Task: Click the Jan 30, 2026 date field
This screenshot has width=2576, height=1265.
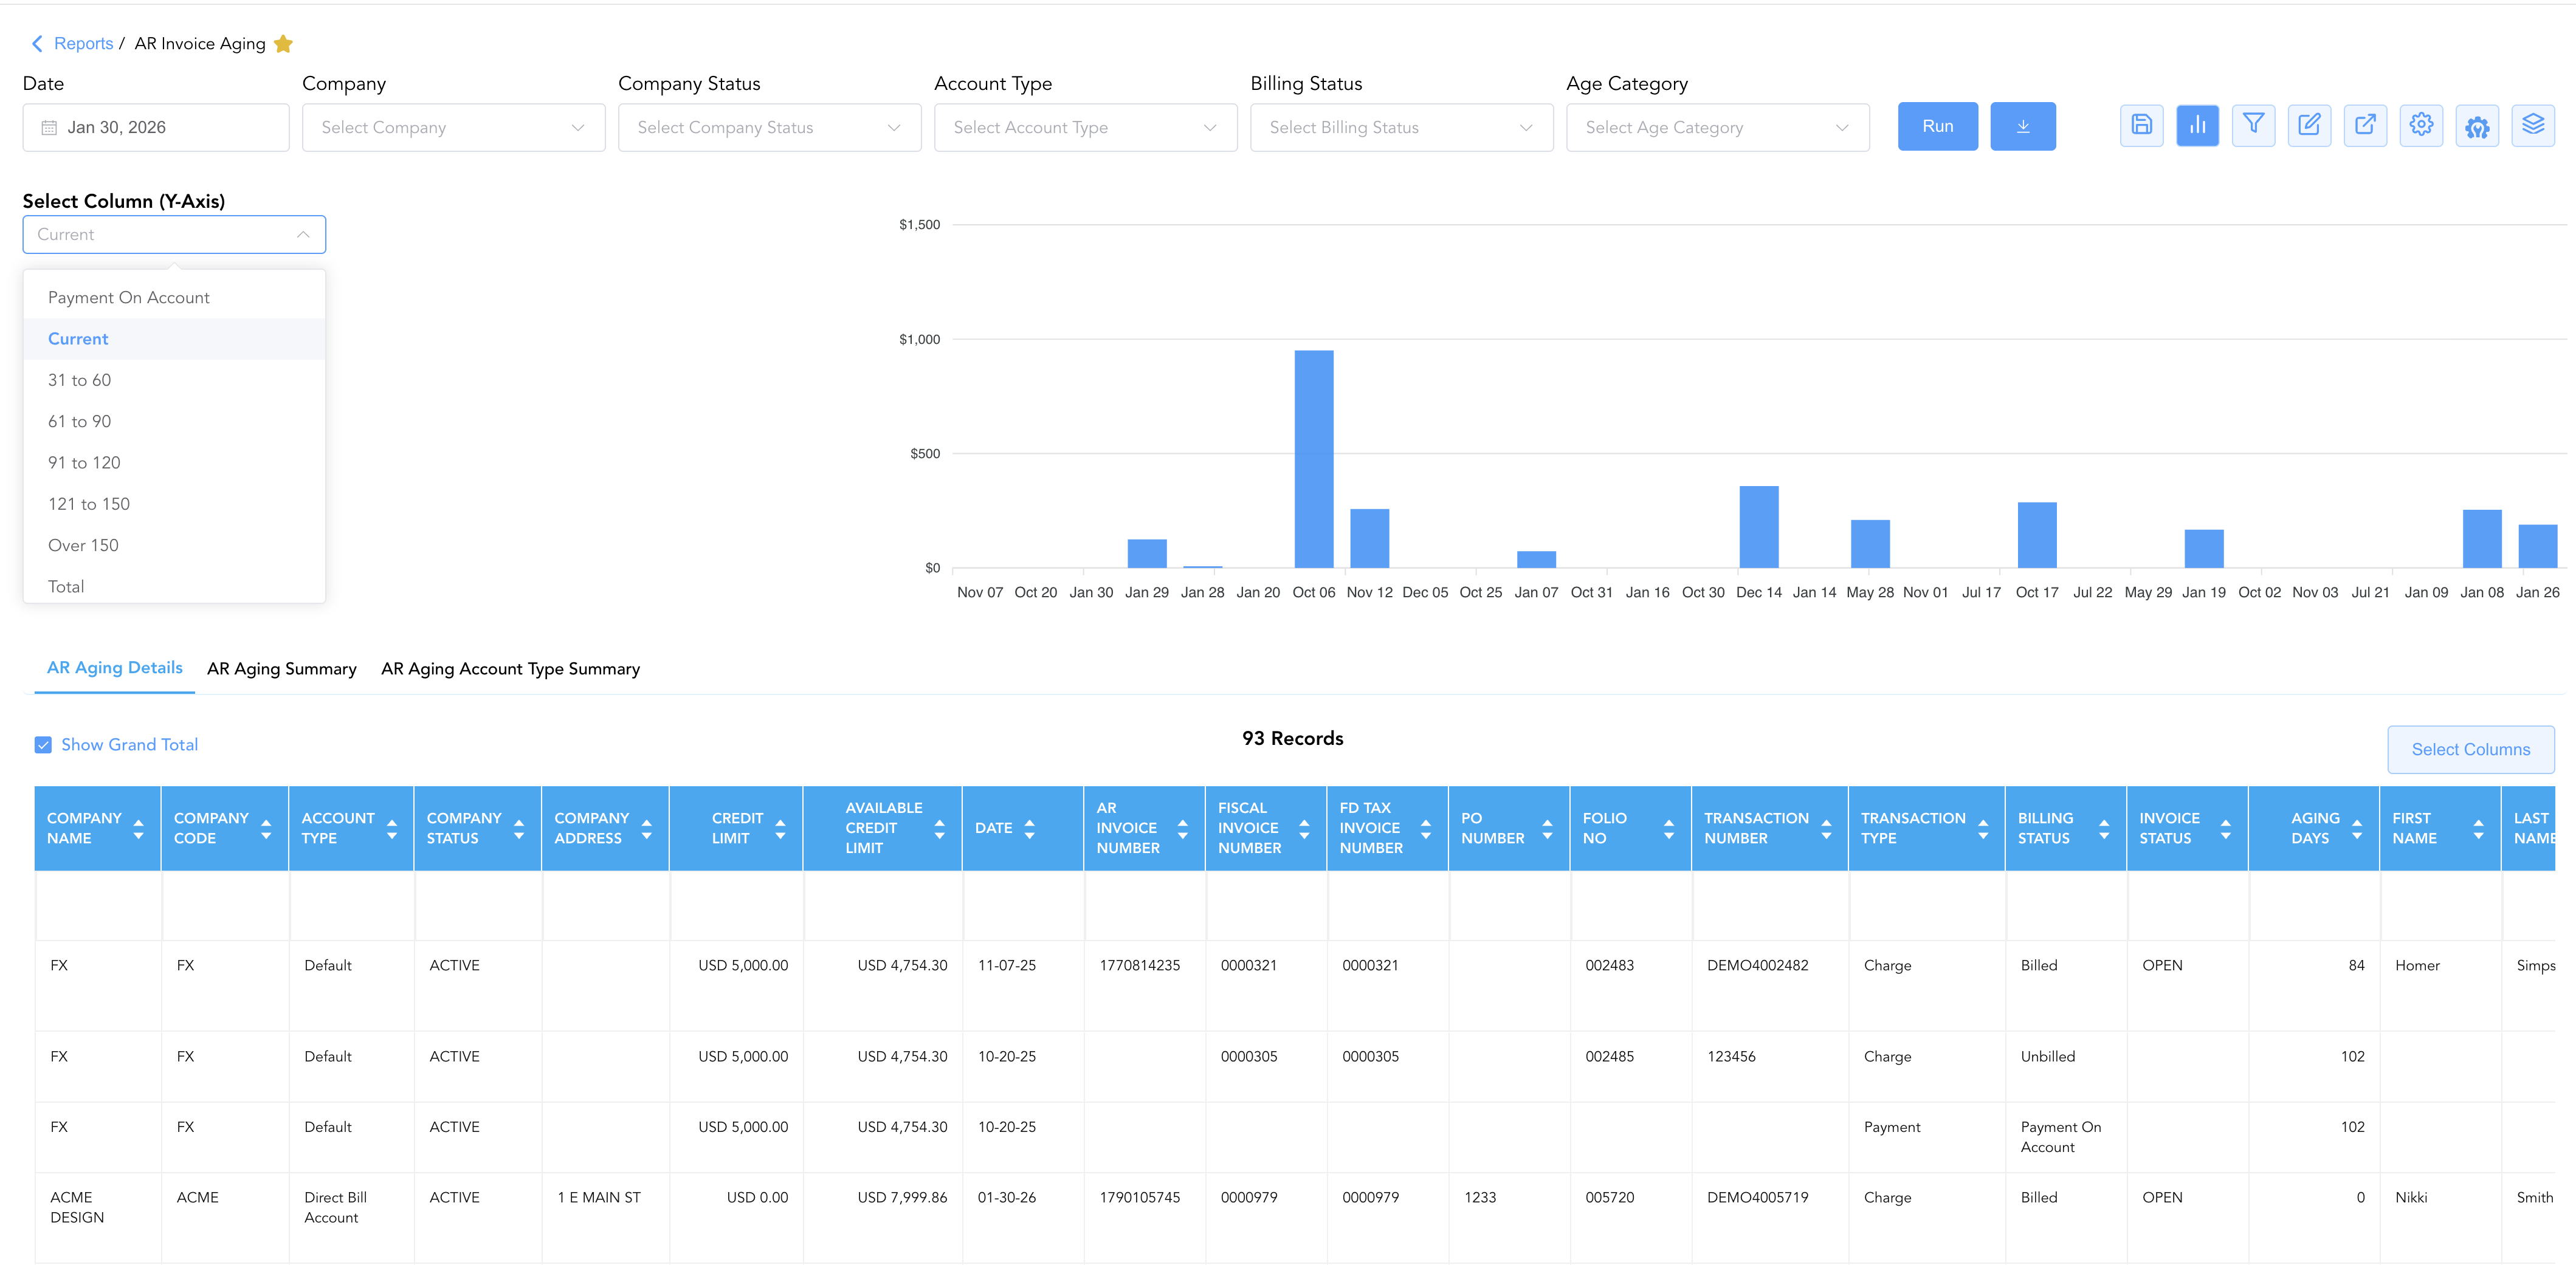Action: coord(156,128)
